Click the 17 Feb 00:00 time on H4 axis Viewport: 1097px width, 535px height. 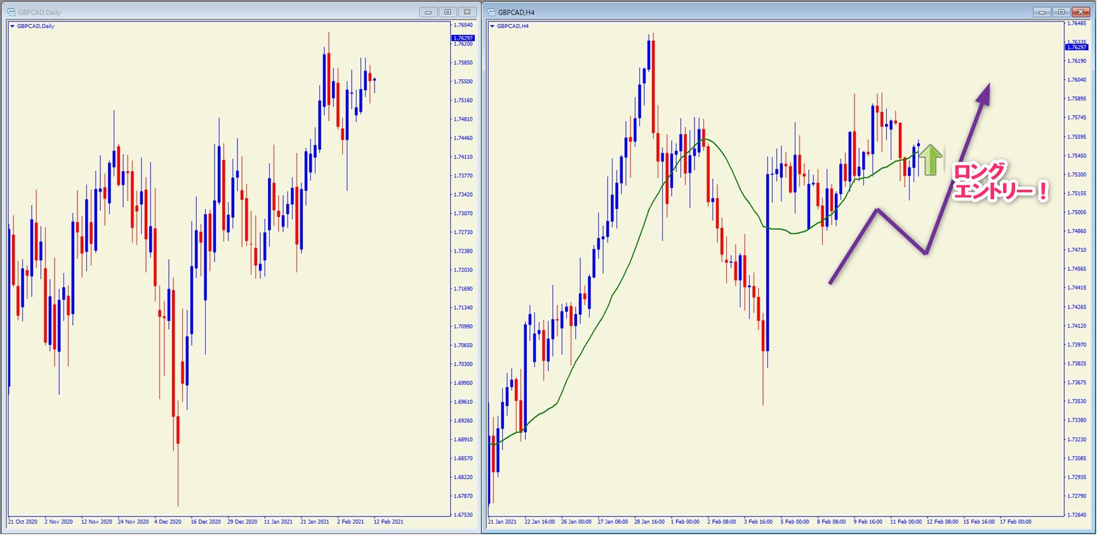1016,522
